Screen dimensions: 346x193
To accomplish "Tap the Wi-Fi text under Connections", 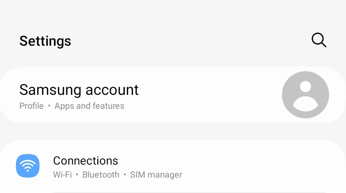I will tap(62, 175).
